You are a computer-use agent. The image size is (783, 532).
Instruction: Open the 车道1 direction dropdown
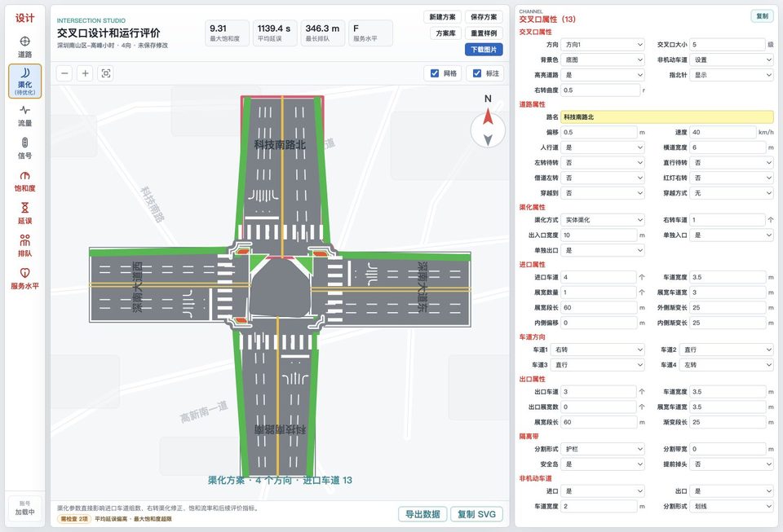[x=598, y=350]
